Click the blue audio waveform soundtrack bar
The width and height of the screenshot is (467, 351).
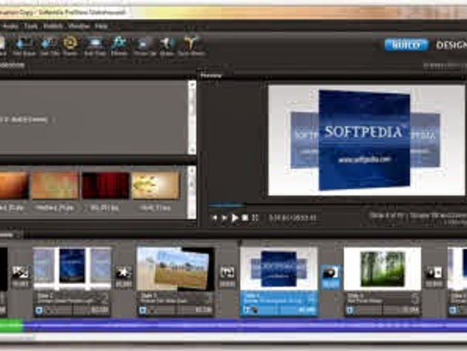(x=245, y=325)
